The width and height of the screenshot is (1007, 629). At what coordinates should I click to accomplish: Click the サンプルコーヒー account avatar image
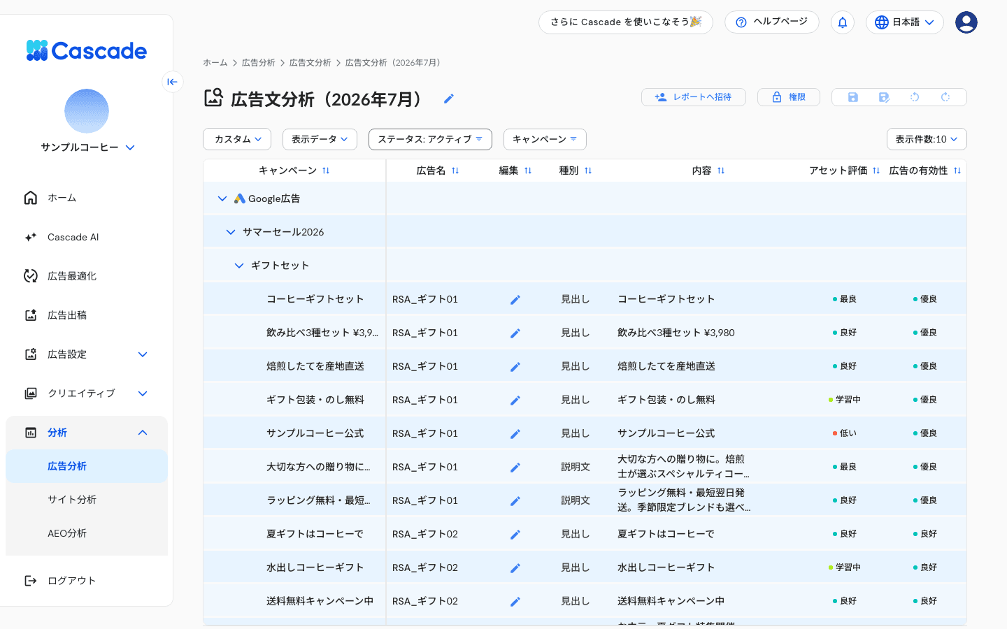(x=87, y=111)
